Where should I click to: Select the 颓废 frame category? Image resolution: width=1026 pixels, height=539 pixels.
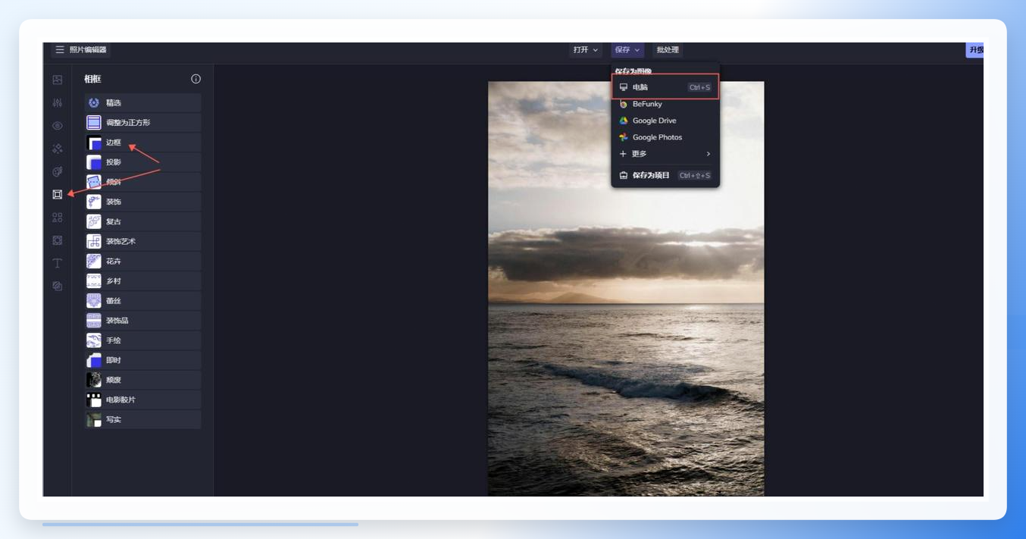(142, 380)
